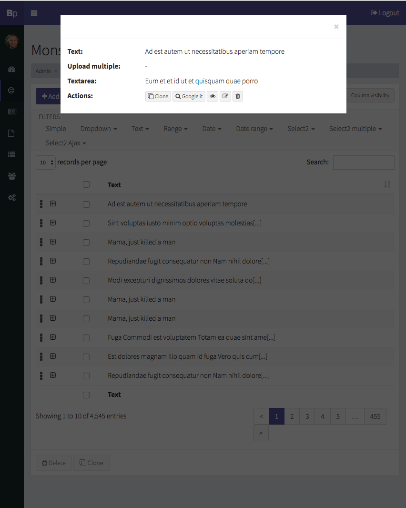View the record using the eye icon
This screenshot has width=406, height=508.
pos(213,96)
